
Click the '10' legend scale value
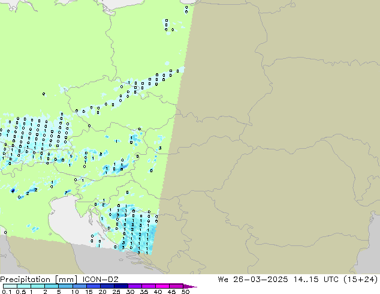(75, 292)
